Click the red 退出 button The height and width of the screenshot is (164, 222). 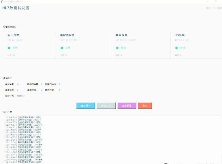(x=145, y=106)
